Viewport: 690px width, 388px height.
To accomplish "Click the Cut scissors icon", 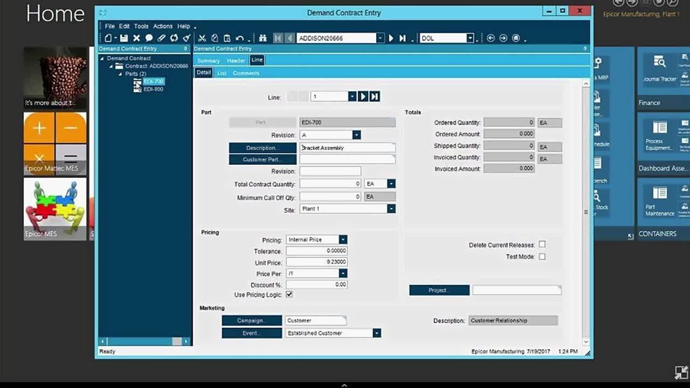I will (202, 38).
